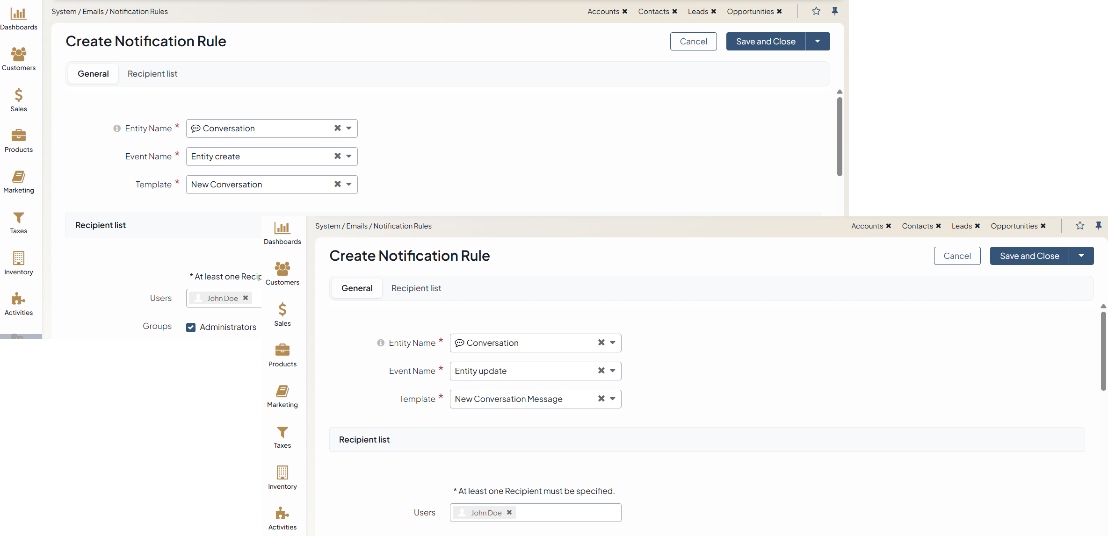The height and width of the screenshot is (536, 1108).
Task: Switch to the Recipient list tab in the upper form
Action: 152,74
